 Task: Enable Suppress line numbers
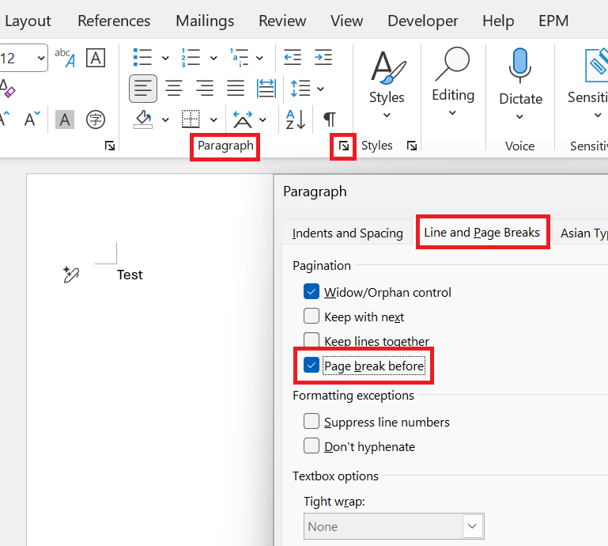pyautogui.click(x=312, y=422)
